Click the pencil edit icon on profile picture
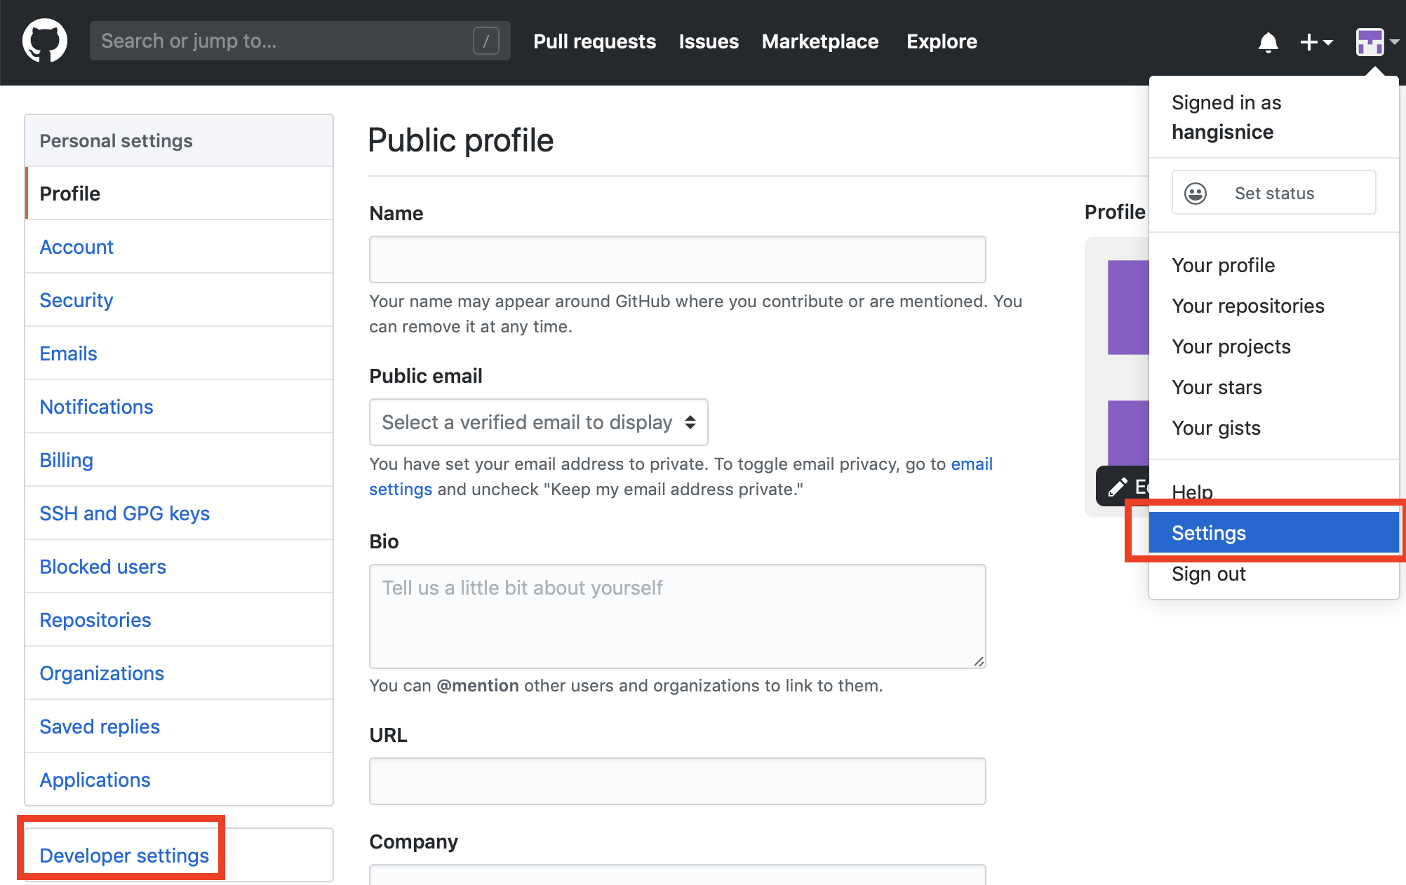The width and height of the screenshot is (1406, 885). click(x=1118, y=487)
